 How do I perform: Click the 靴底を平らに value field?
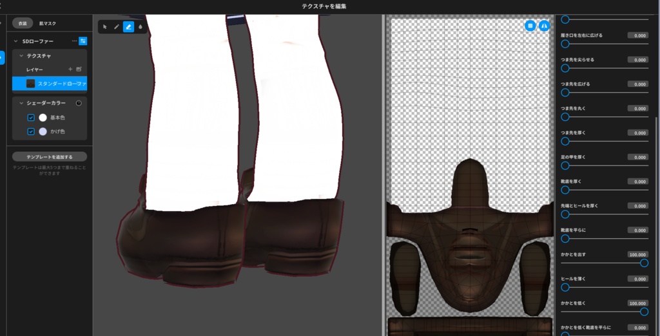[x=637, y=230]
